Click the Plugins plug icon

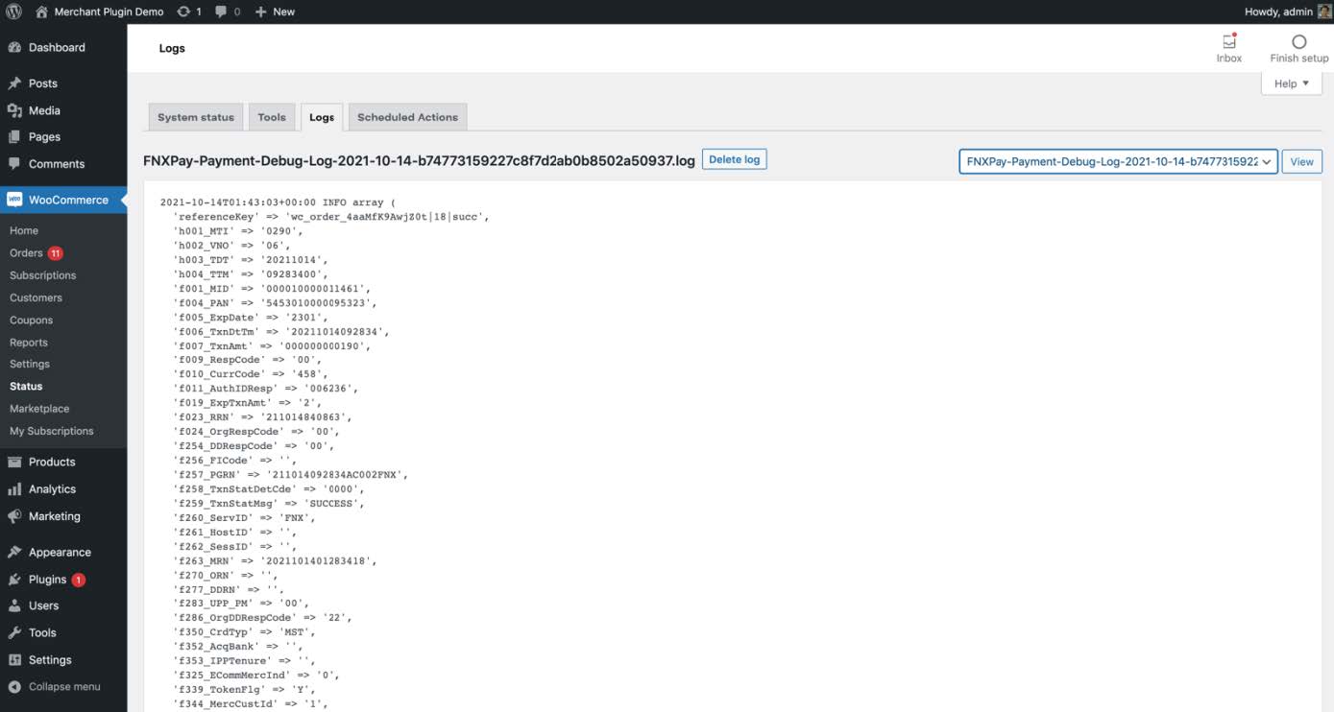click(x=14, y=580)
